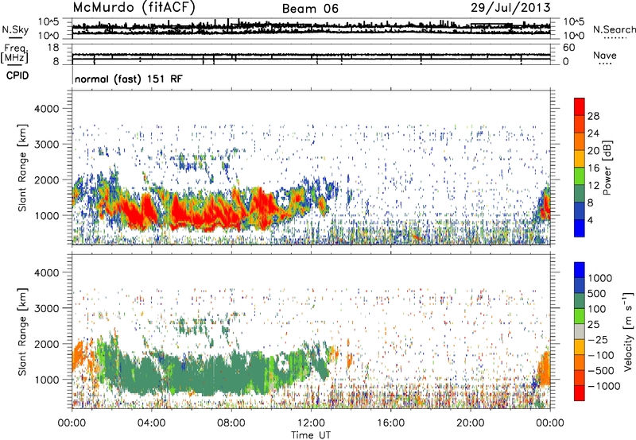The image size is (636, 440).
Task: Click the orange negative-velocity patch near 00:00 start
Action: pyautogui.click(x=79, y=354)
